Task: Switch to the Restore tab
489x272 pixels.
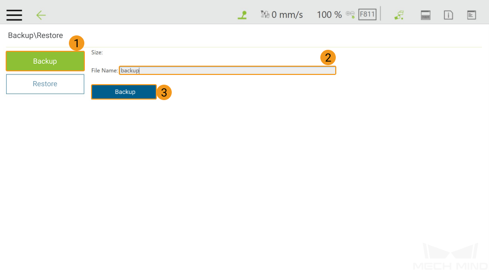Action: [x=45, y=84]
